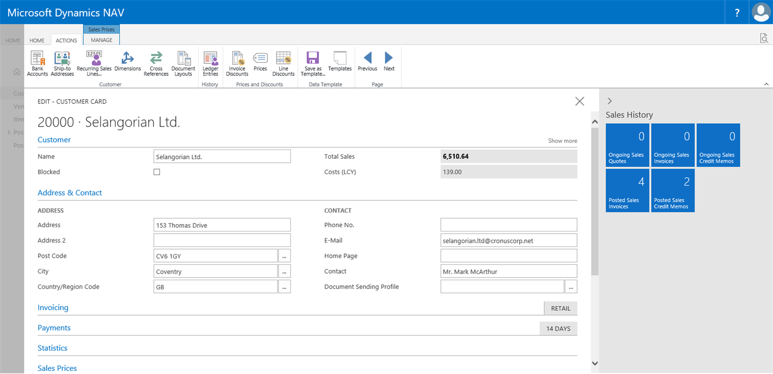Click Save as Template icon
The image size is (773, 374).
click(x=312, y=64)
